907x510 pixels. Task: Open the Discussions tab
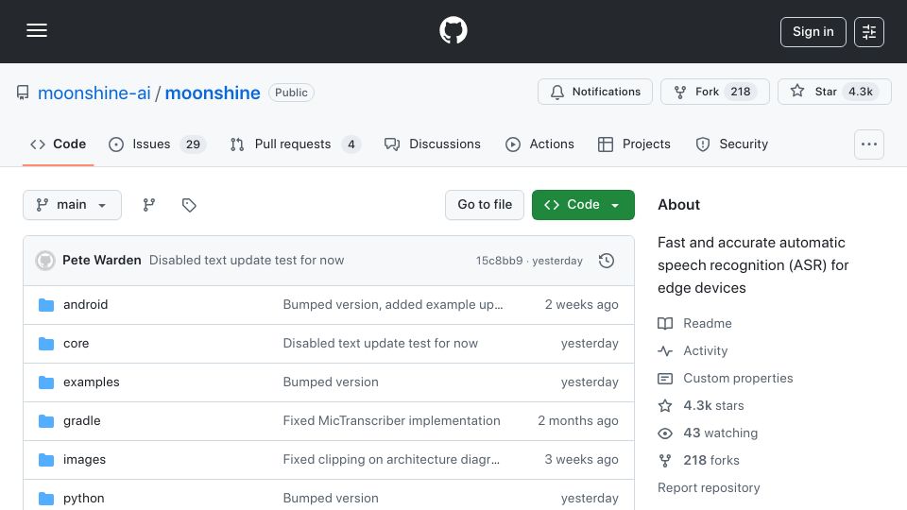[432, 144]
